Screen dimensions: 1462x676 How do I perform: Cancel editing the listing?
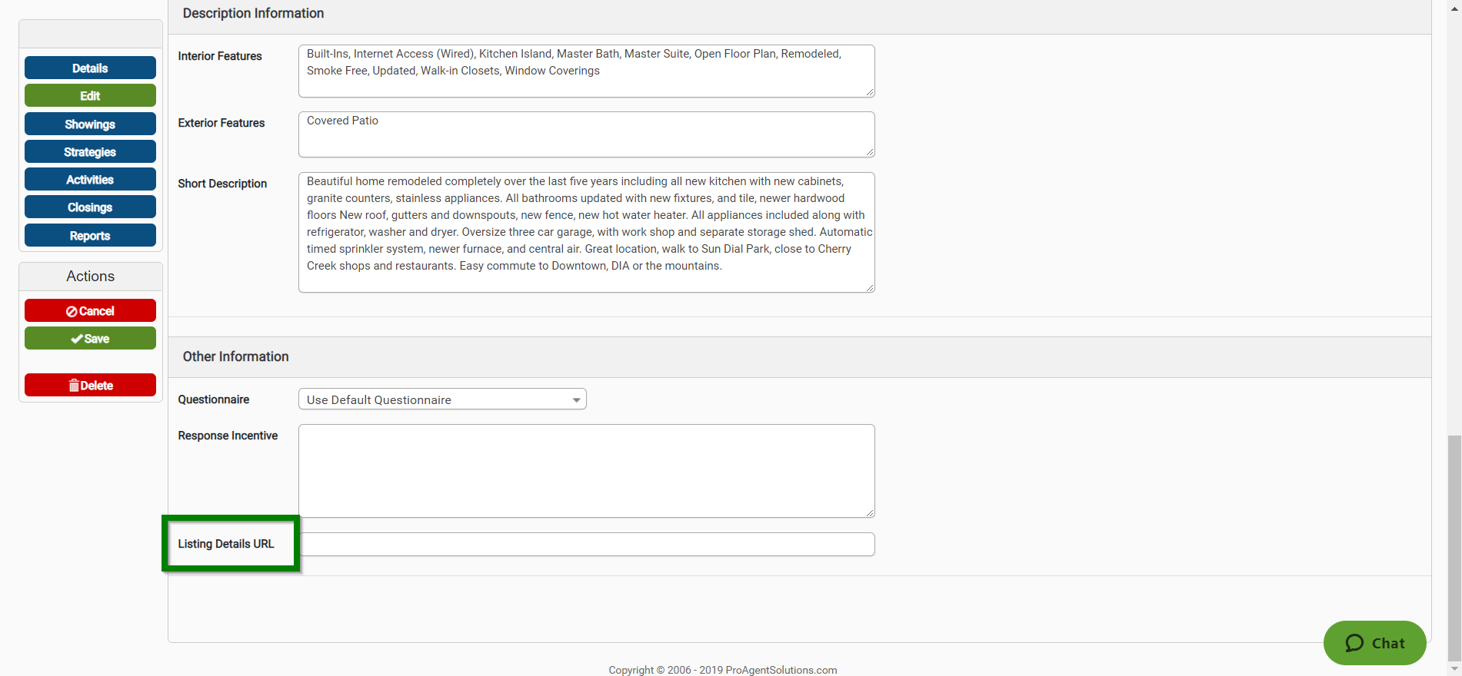pos(90,310)
